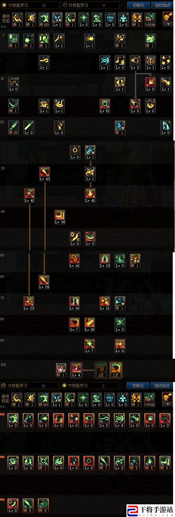The height and width of the screenshot is (517, 175).
Task: Select the Lv 43 skill icon
Action: tap(45, 174)
